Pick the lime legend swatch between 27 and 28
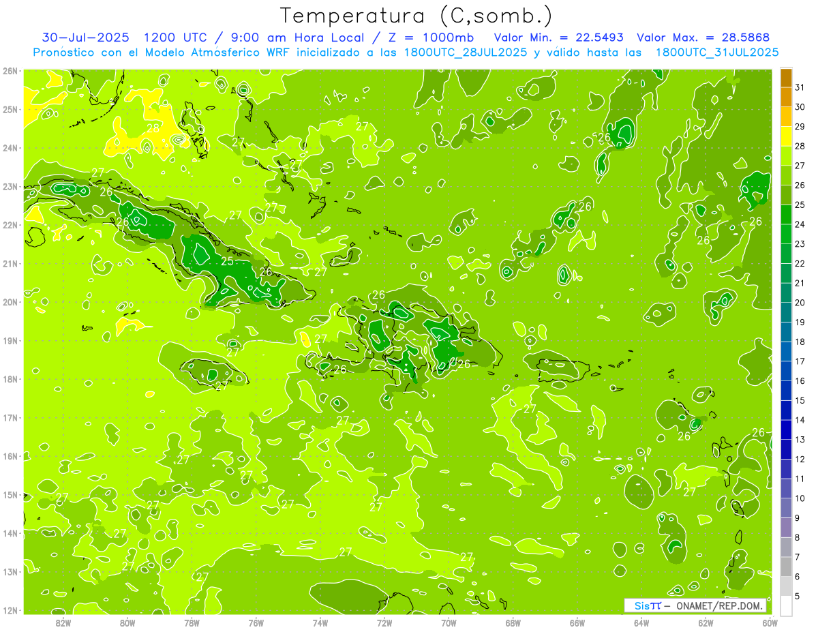Image resolution: width=818 pixels, height=632 pixels. [x=786, y=156]
